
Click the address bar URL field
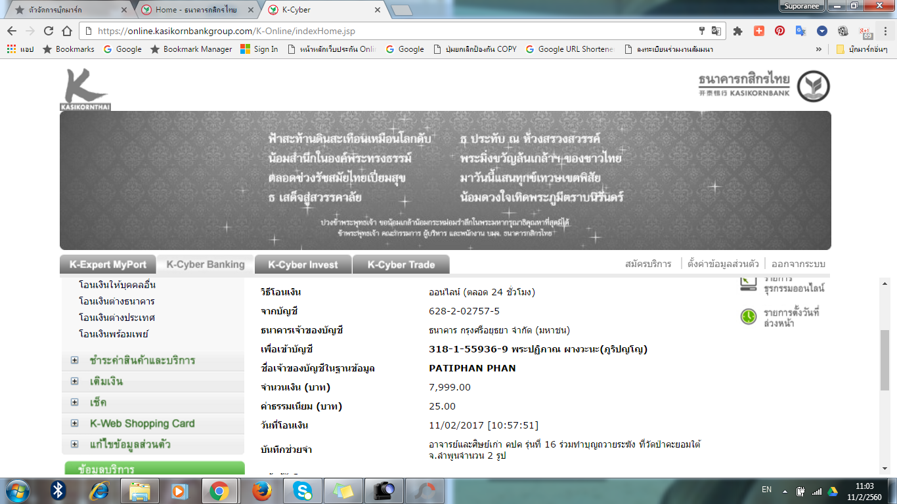(394, 31)
